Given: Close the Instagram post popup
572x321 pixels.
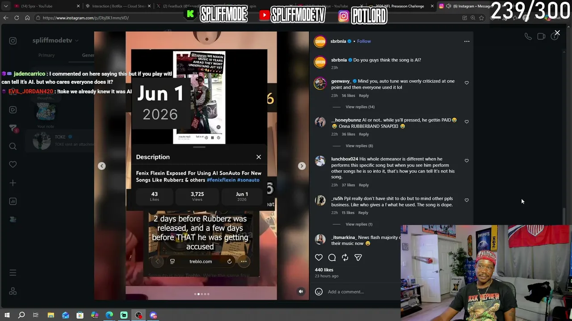Looking at the screenshot, I should (557, 33).
